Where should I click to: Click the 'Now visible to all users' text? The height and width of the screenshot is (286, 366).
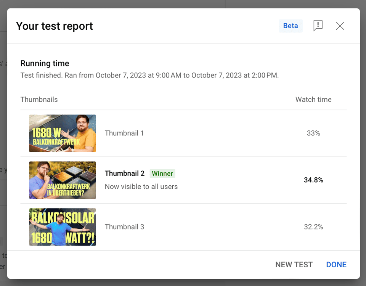click(x=141, y=186)
